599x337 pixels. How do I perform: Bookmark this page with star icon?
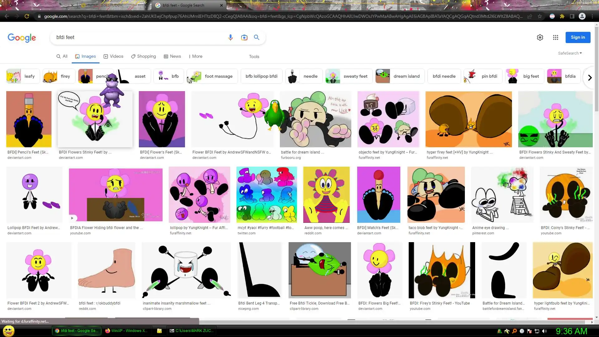coord(539,16)
